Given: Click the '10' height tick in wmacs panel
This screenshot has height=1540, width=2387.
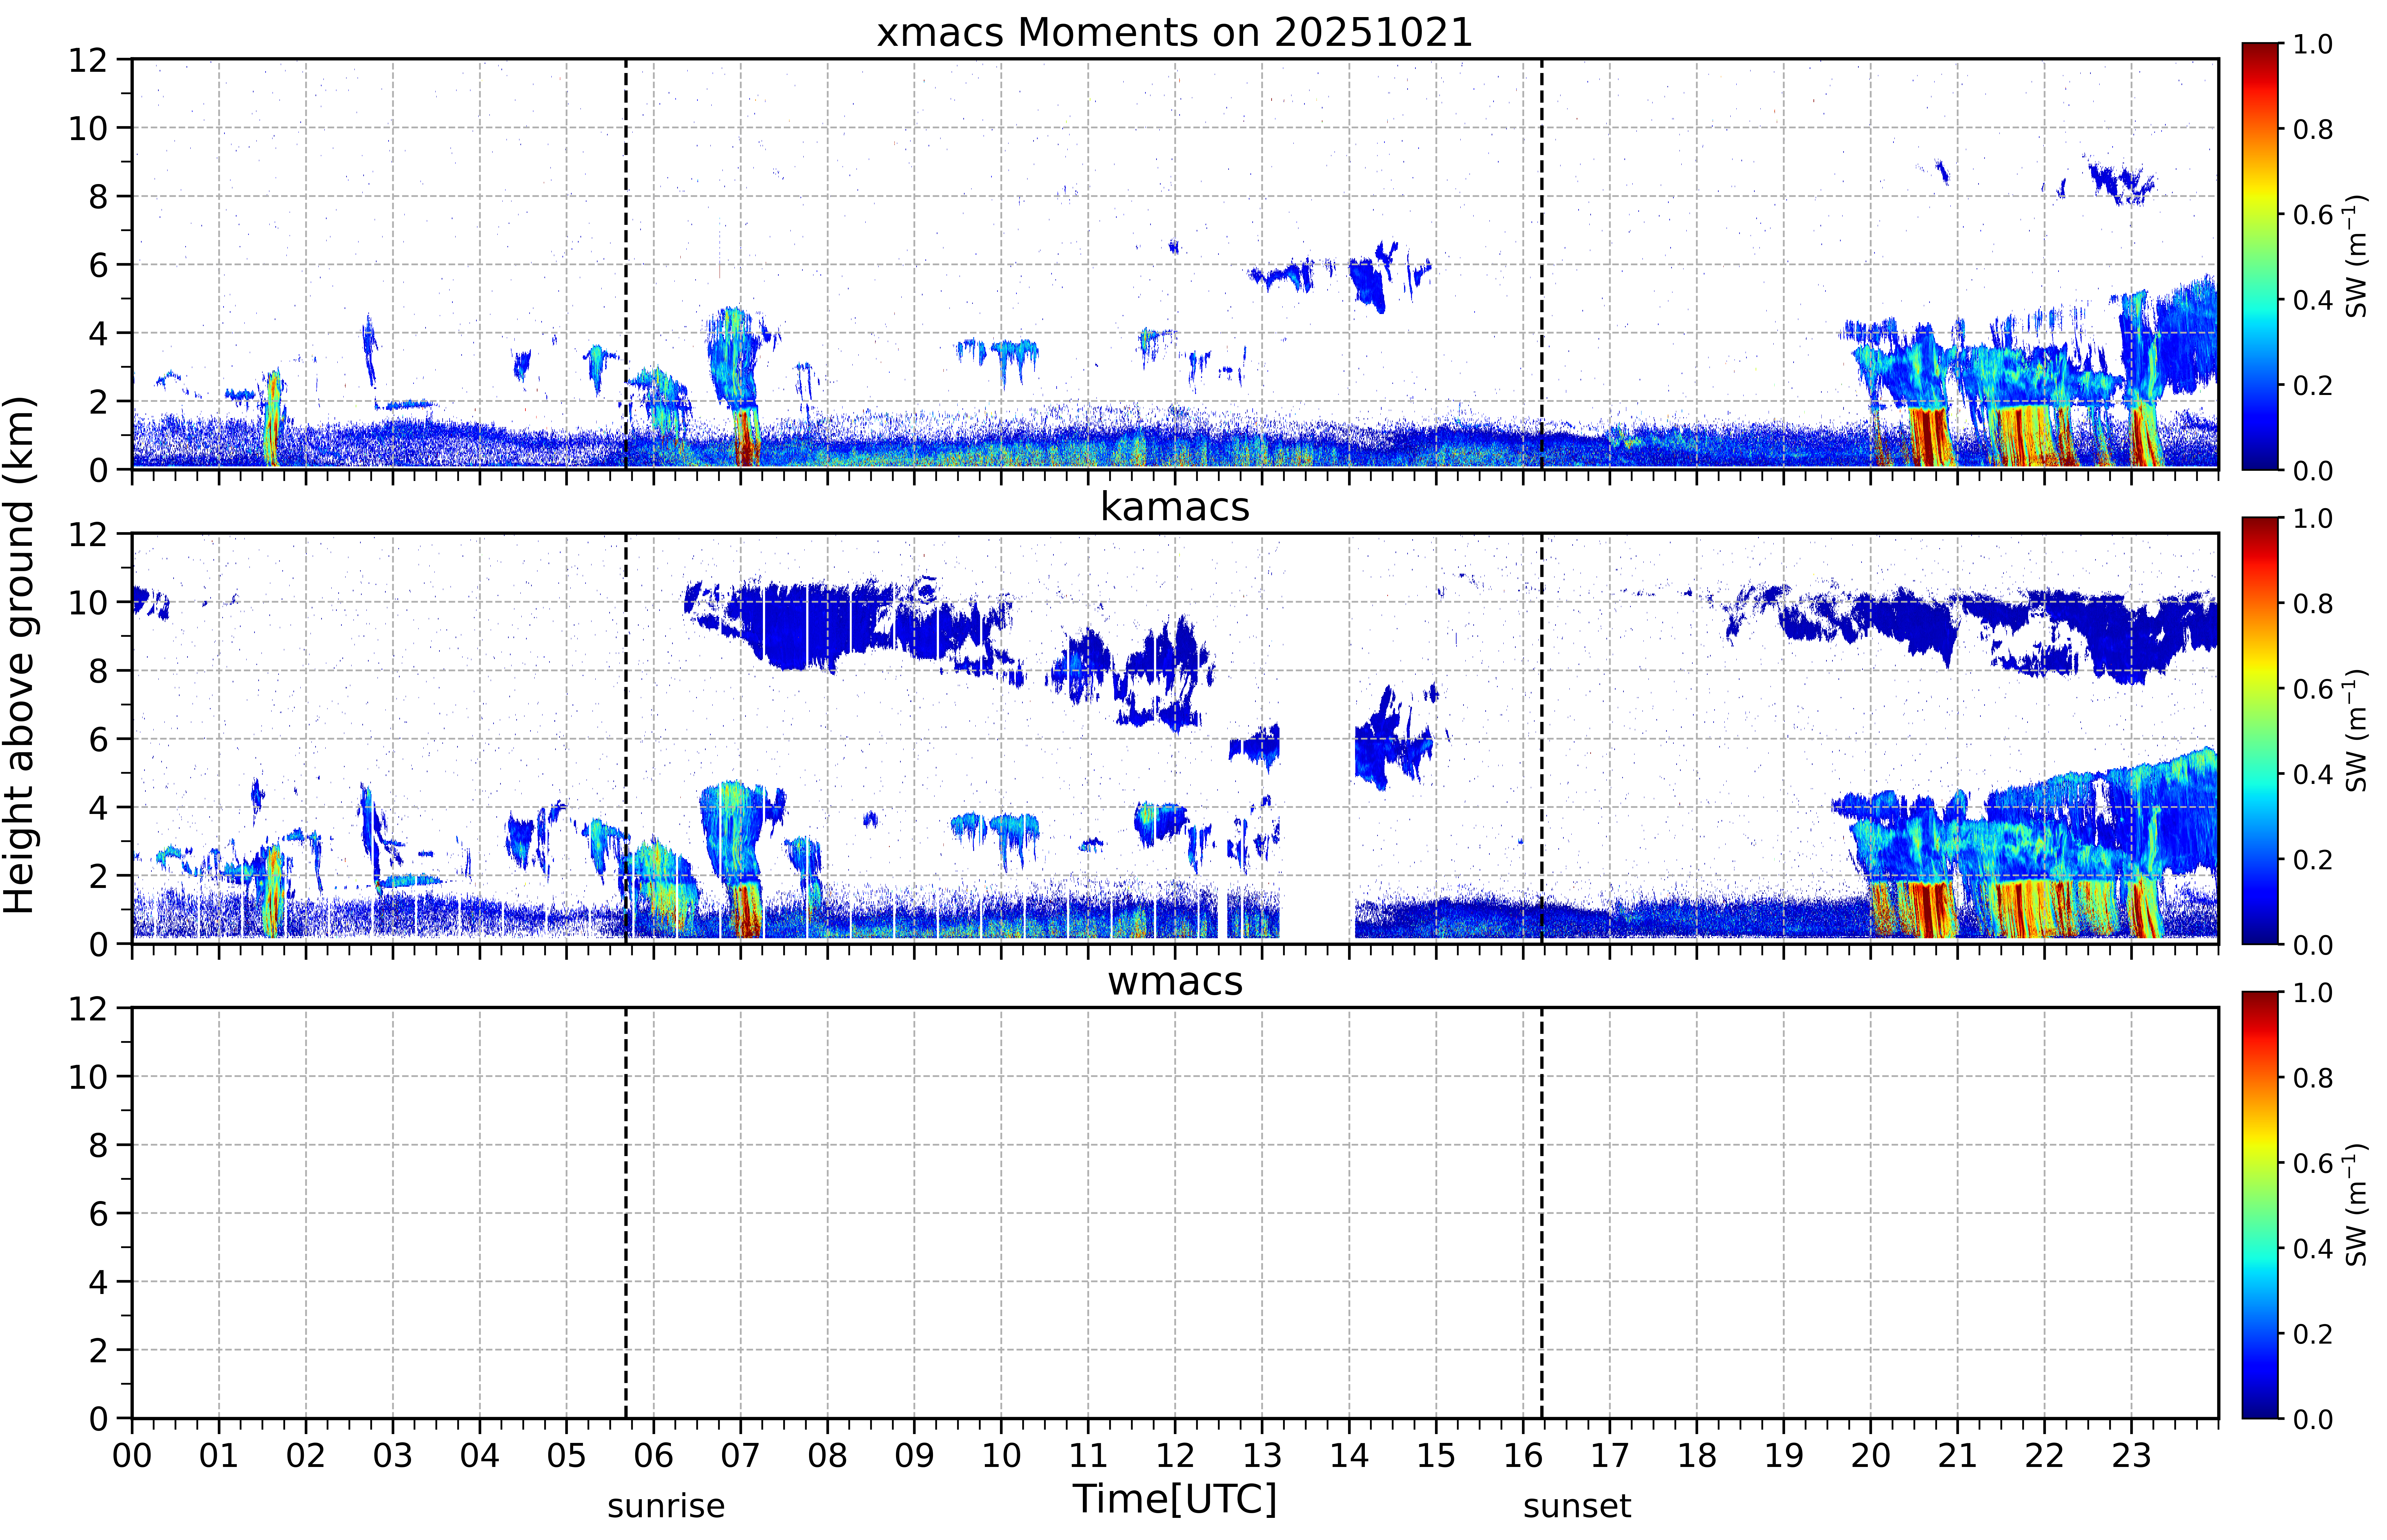Looking at the screenshot, I should [x=88, y=1077].
